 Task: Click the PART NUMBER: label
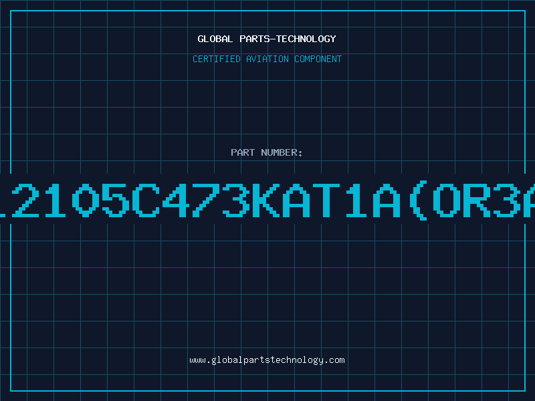267,152
